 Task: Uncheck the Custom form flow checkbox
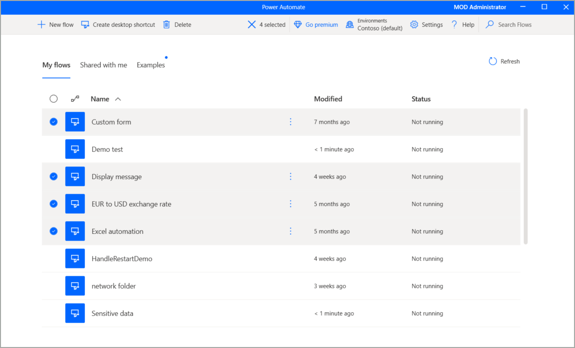[x=54, y=122]
